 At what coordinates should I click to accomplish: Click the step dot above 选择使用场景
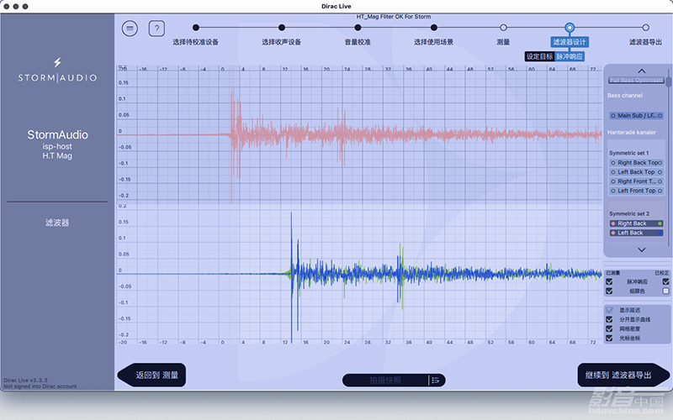[x=434, y=28]
